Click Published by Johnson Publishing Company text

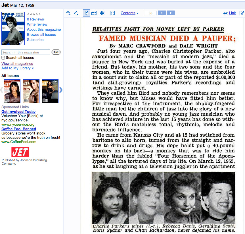click(24, 162)
